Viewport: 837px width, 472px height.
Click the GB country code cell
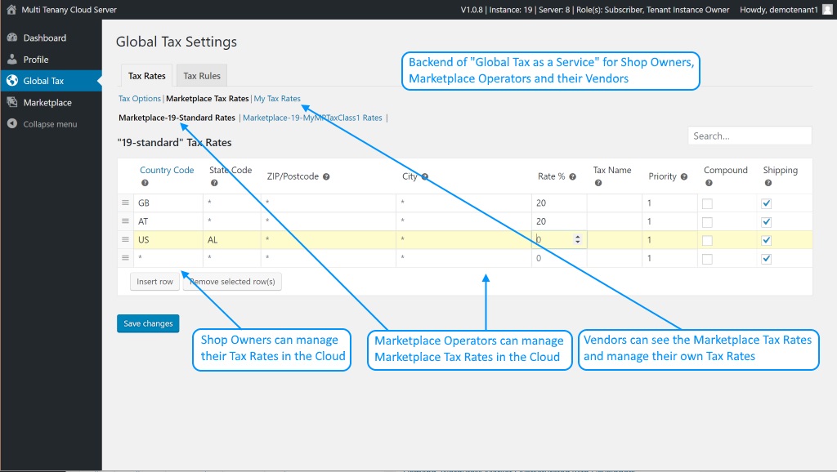pyautogui.click(x=168, y=203)
